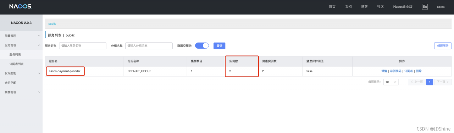The height and width of the screenshot is (133, 454).
Task: Open 博客 in top navigation
Action: click(x=364, y=7)
